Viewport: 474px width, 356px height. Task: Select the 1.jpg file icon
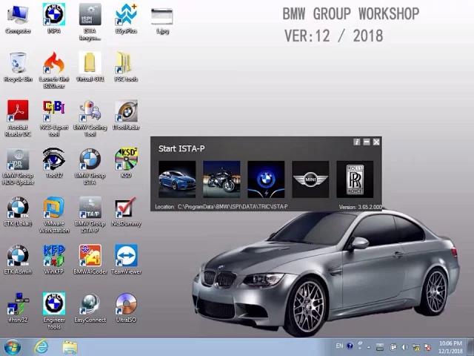tap(162, 21)
